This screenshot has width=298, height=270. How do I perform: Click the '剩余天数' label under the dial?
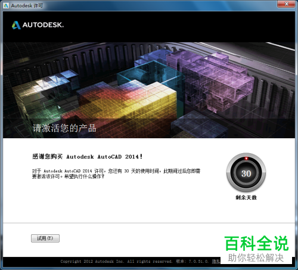point(246,197)
